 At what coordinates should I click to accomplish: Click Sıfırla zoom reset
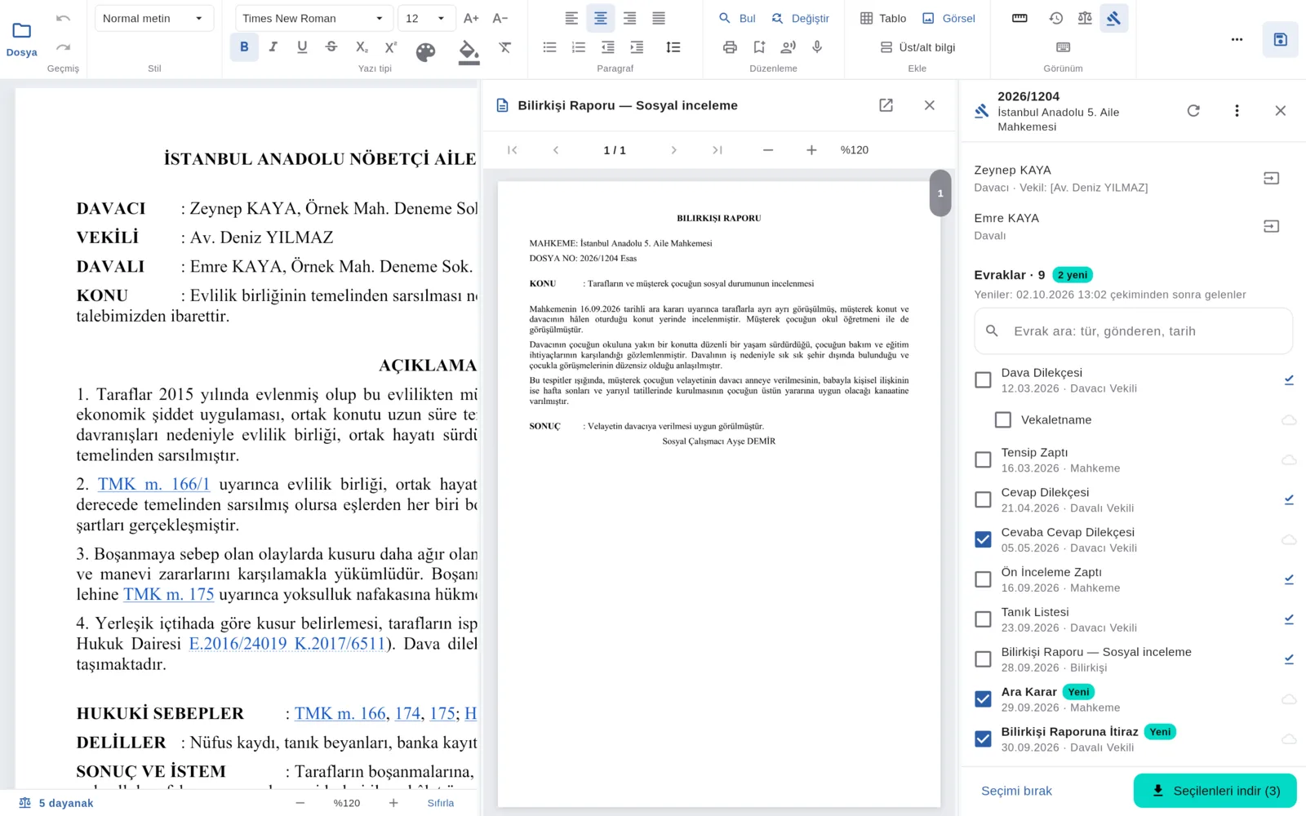tap(441, 803)
